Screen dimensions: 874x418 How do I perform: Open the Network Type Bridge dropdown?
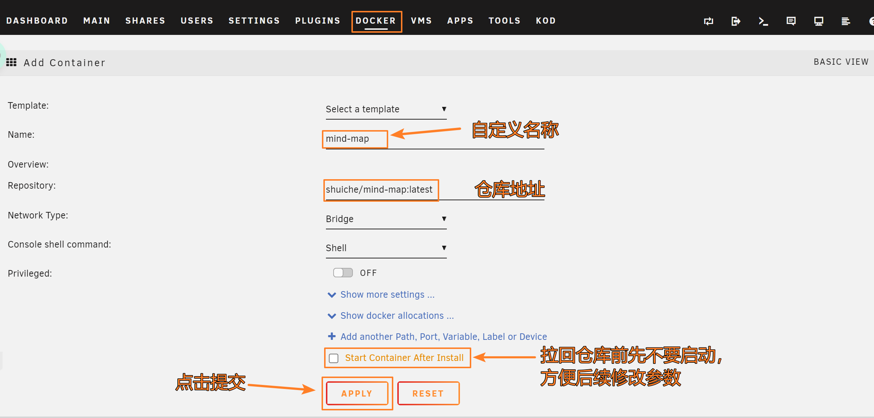coord(386,219)
